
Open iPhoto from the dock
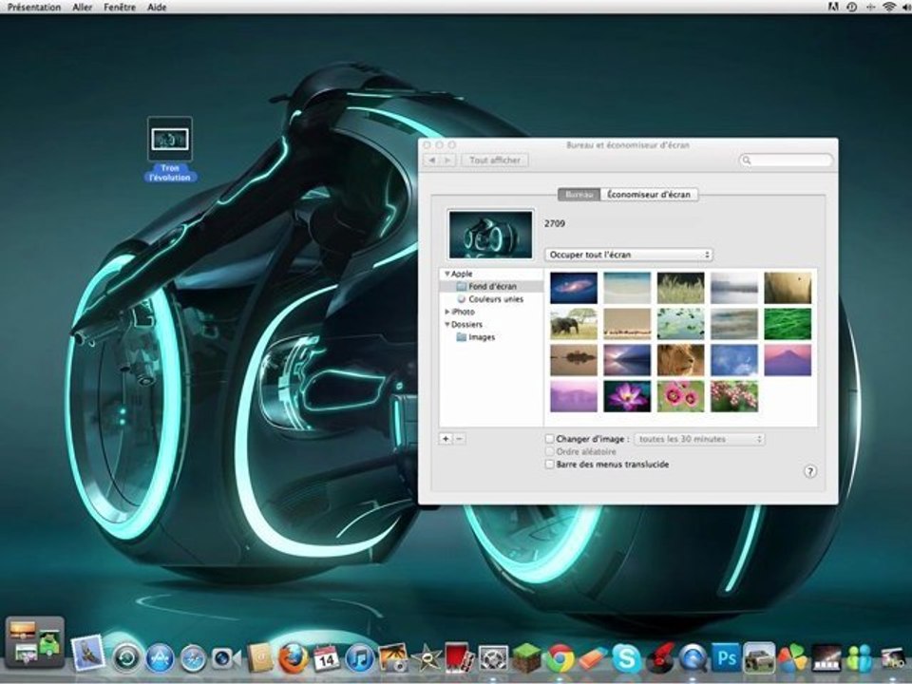point(393,657)
